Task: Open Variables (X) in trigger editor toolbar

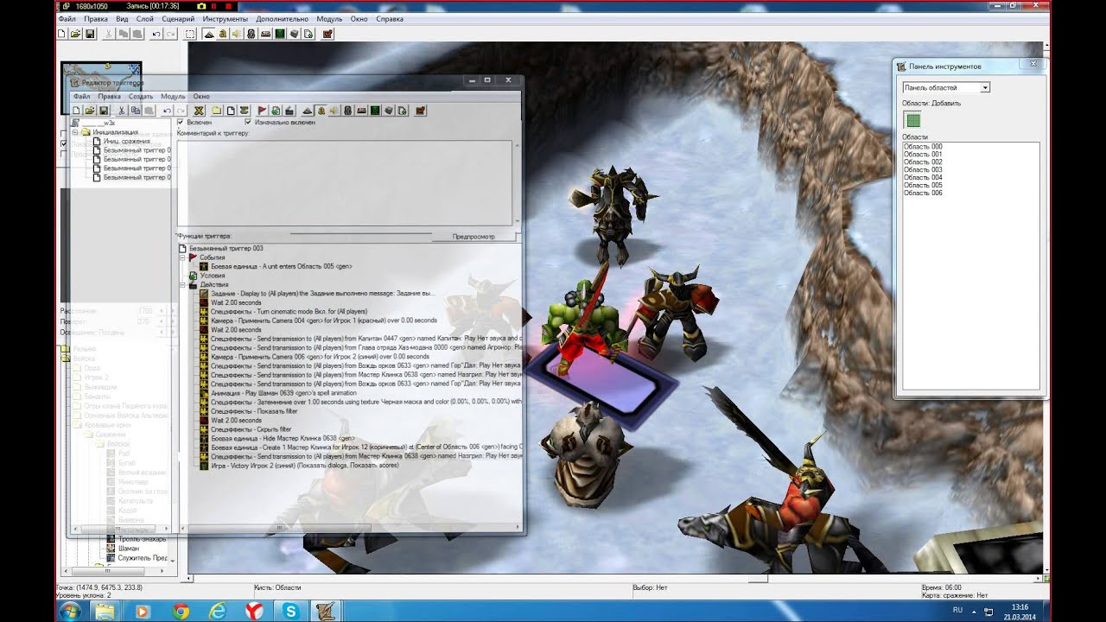Action: pos(199,111)
